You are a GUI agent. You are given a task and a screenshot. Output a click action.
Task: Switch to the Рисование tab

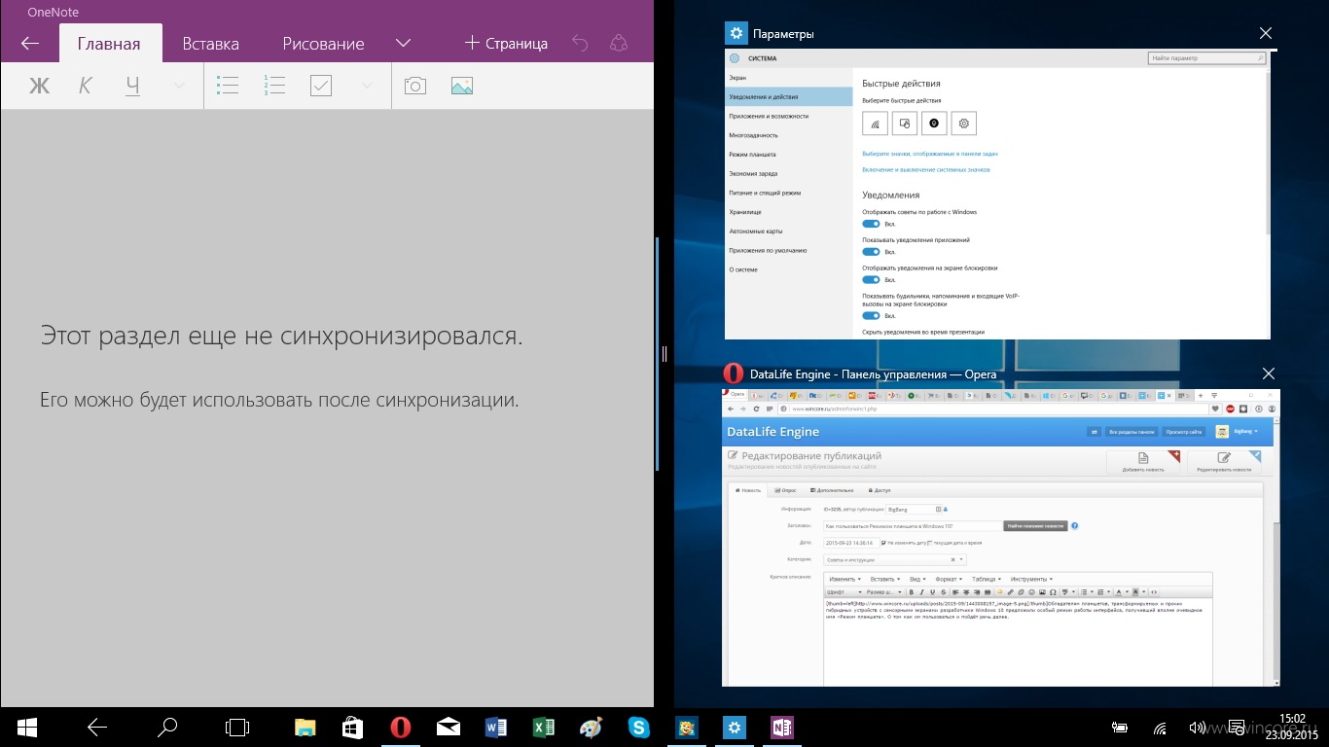coord(323,43)
